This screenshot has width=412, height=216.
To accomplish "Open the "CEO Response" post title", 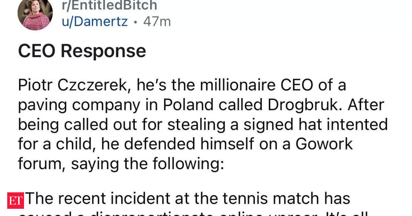I will [82, 51].
